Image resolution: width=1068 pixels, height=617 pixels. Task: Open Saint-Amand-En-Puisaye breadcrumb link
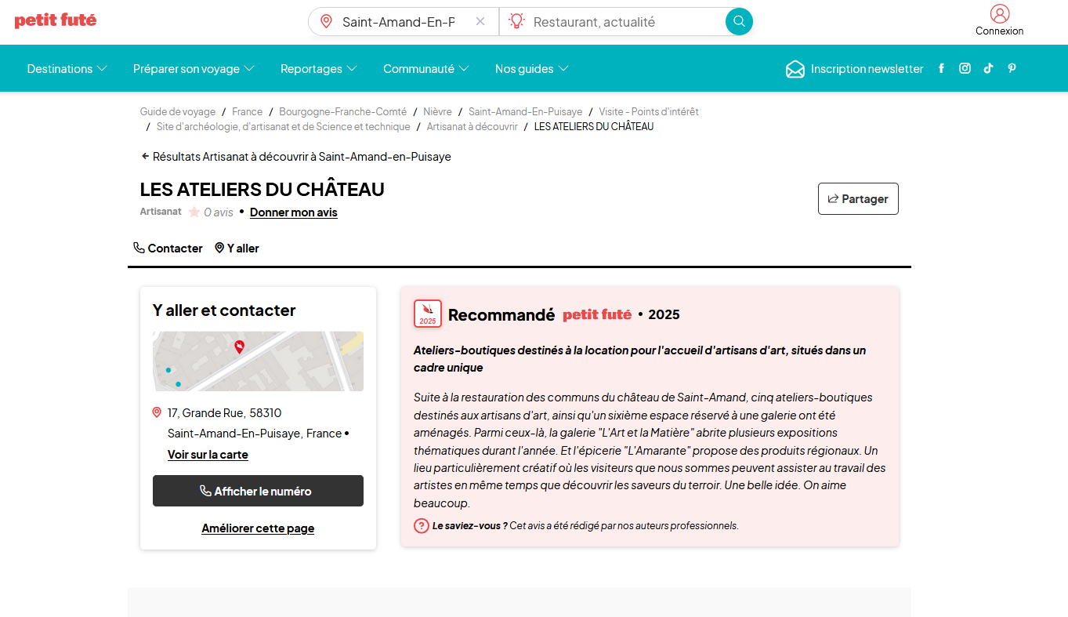526,112
